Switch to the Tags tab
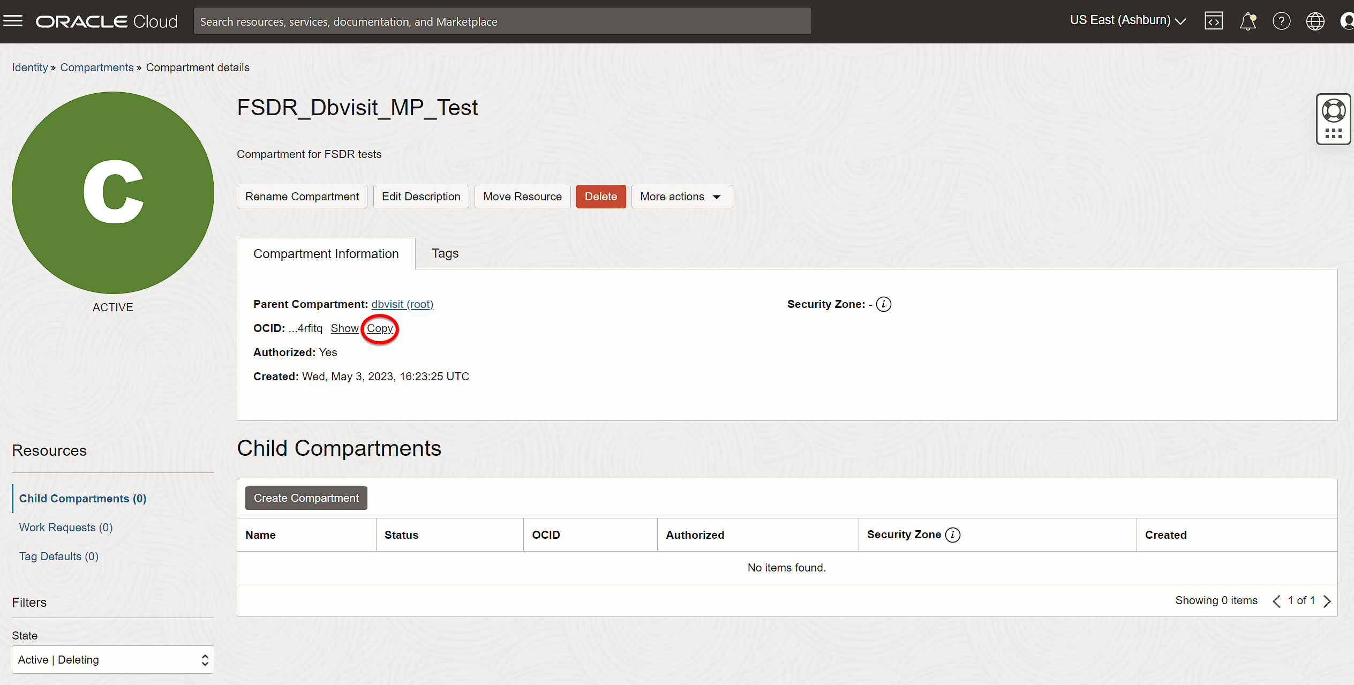Viewport: 1354px width, 685px height. pyautogui.click(x=445, y=253)
